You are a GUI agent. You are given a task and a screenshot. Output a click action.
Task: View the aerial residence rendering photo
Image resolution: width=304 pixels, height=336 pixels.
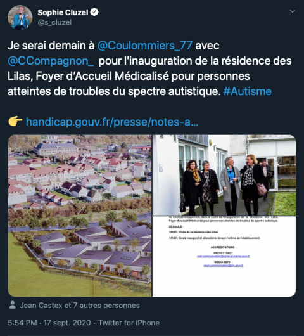click(80, 216)
